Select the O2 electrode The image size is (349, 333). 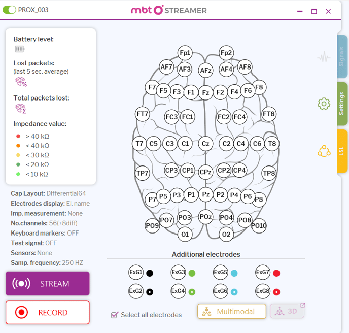coord(226,235)
